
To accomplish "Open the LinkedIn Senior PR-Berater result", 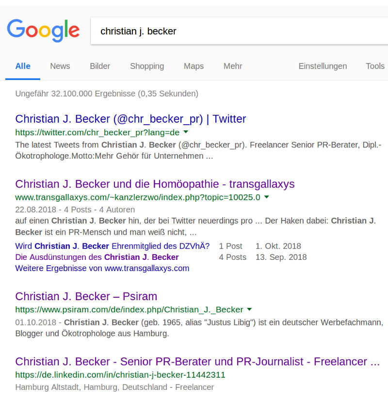I will coord(197,362).
